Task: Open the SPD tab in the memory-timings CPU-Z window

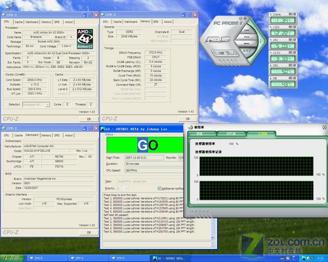Action: pos(155,22)
